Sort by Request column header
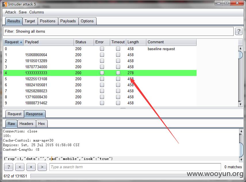 point(13,42)
